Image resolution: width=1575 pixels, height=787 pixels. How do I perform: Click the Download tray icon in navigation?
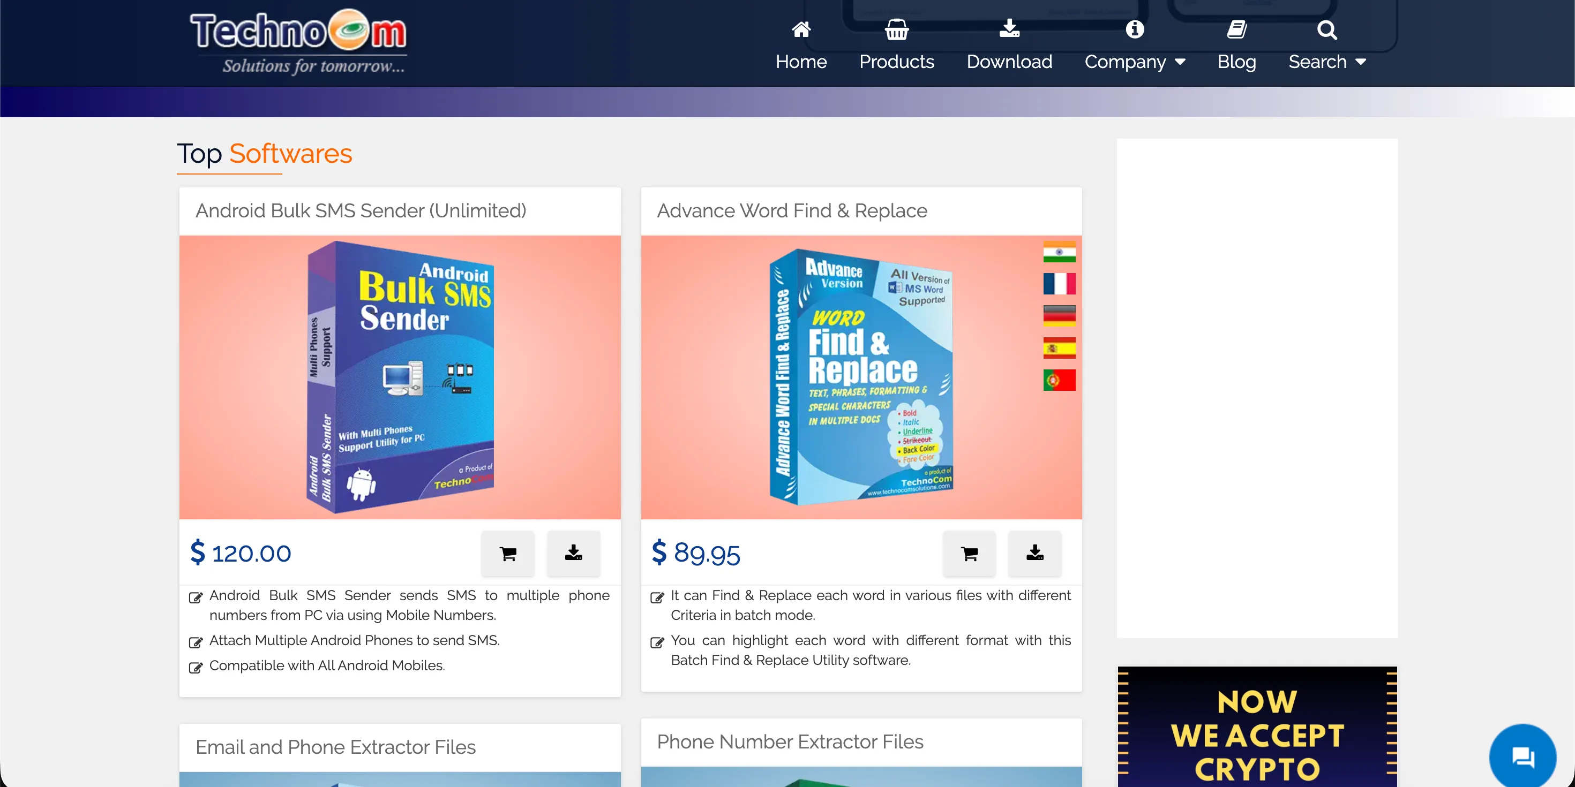[x=1009, y=29]
